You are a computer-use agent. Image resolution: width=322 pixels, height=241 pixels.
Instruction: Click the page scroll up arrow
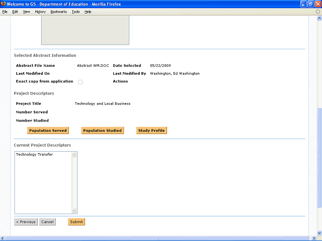[319, 18]
